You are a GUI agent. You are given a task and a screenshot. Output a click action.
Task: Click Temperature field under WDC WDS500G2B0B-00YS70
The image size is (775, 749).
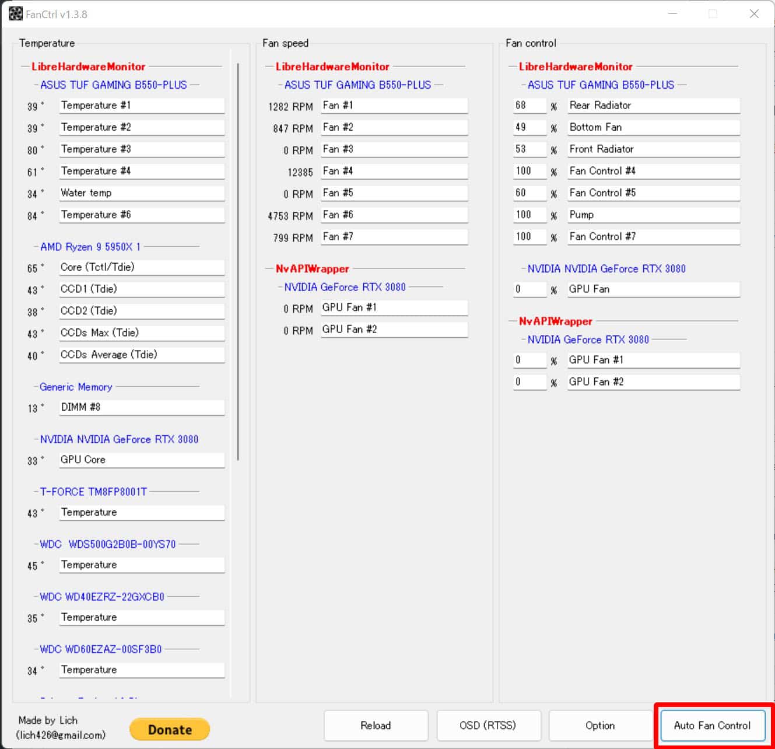pyautogui.click(x=142, y=565)
